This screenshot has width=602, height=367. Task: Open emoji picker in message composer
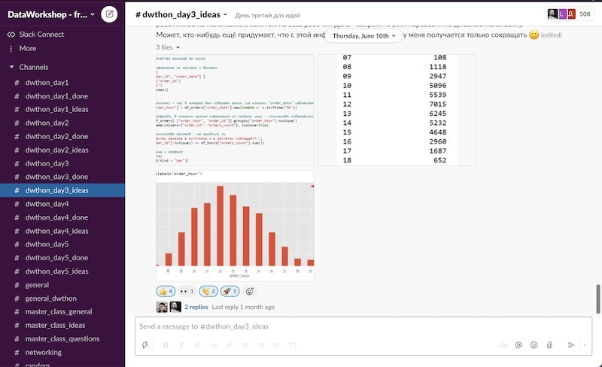(534, 345)
